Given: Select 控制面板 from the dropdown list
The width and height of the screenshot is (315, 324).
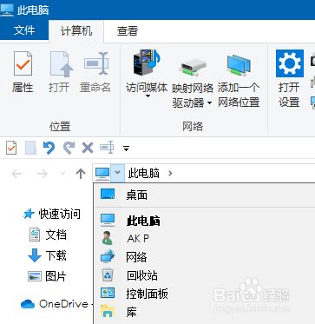Looking at the screenshot, I should [204, 294].
